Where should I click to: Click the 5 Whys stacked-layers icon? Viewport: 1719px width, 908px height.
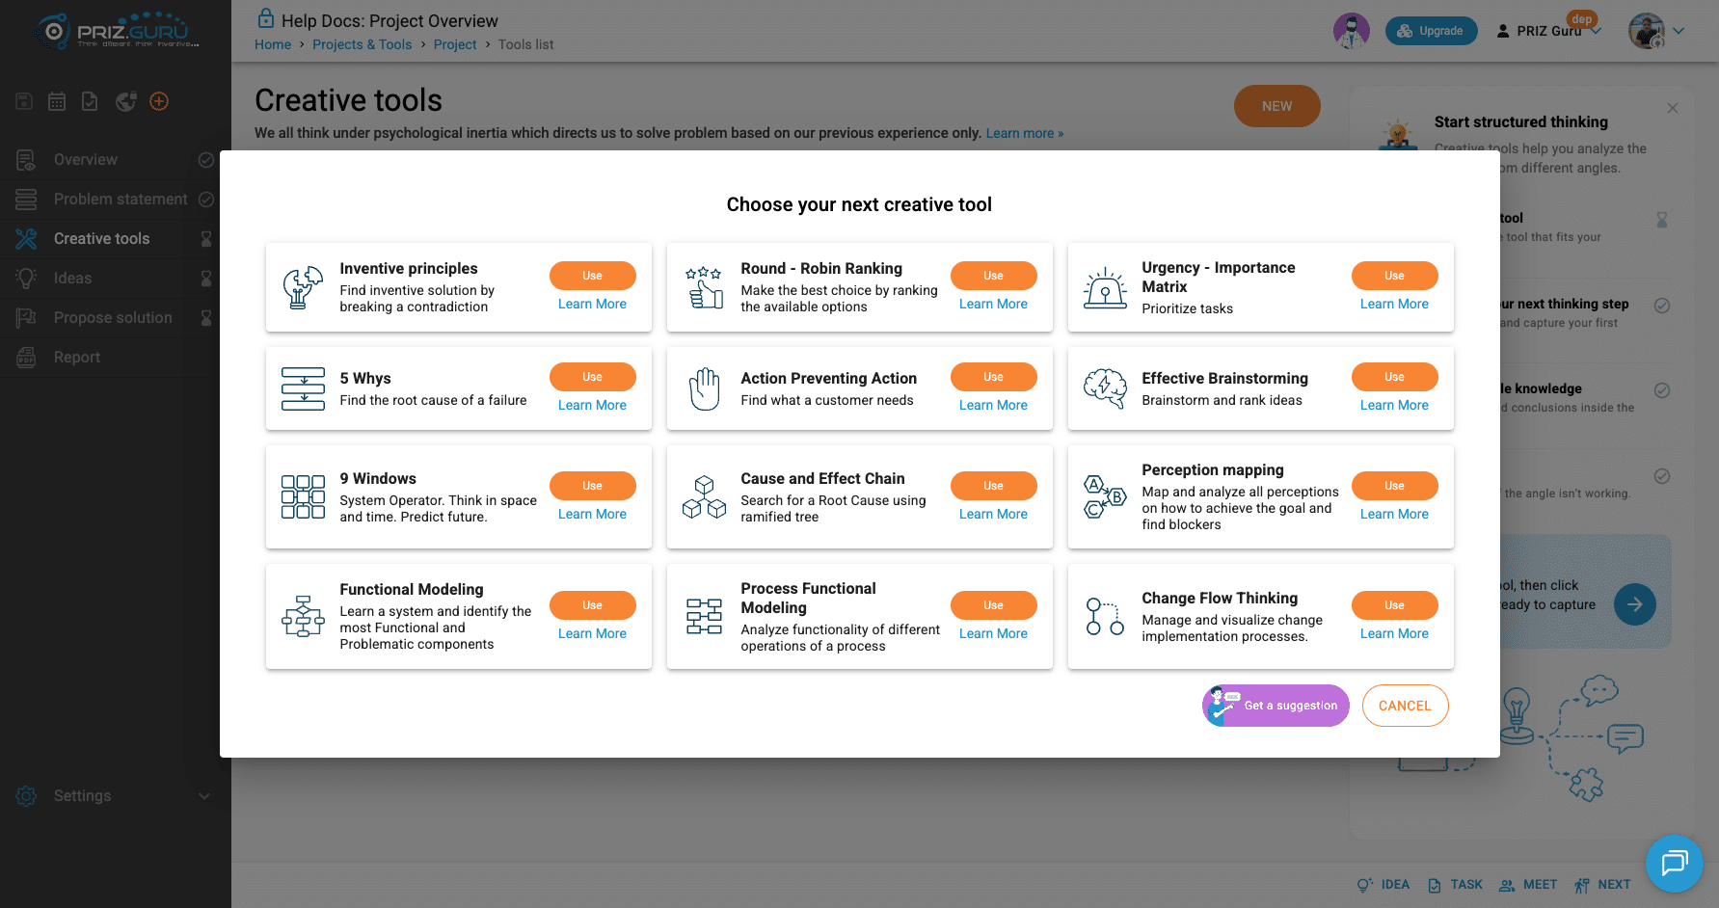[303, 388]
